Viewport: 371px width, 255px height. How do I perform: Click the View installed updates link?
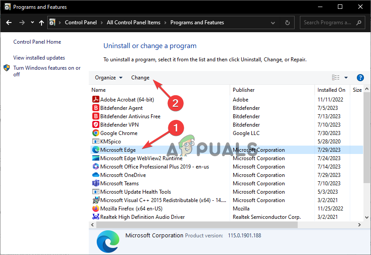39,57
